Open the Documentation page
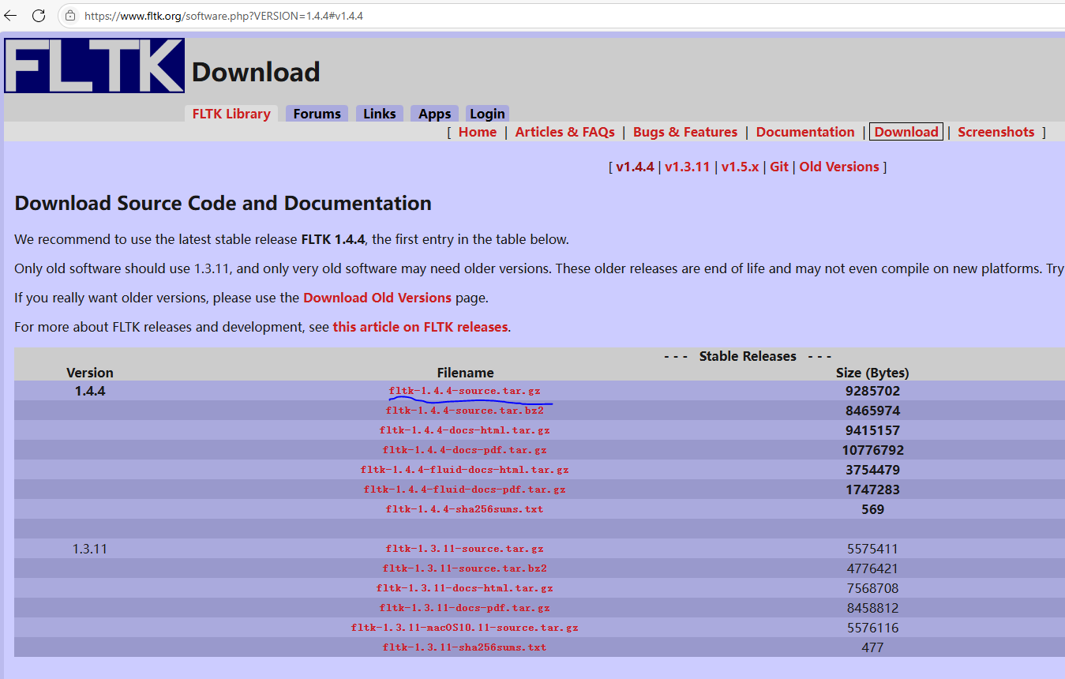 click(x=805, y=132)
